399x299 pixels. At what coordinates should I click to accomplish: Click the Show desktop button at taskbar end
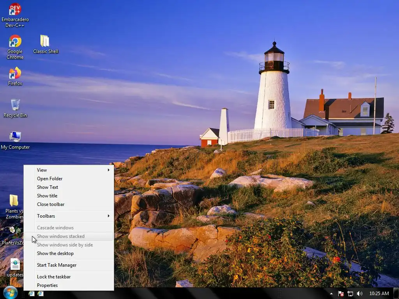click(x=396, y=294)
